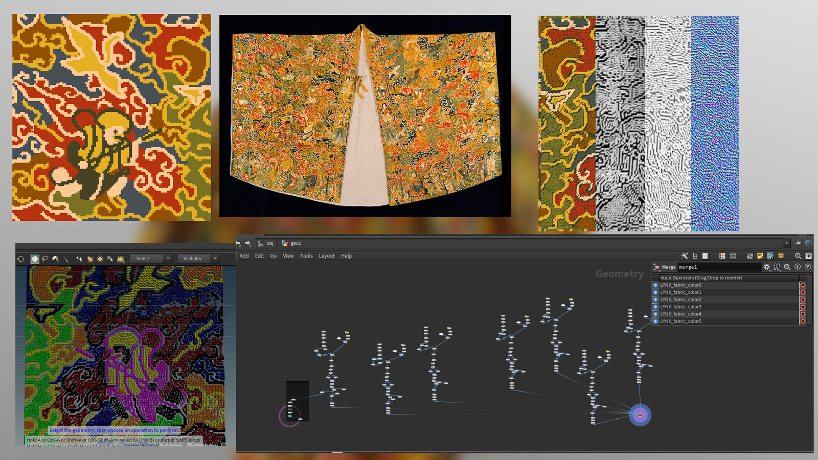Viewport: 818px width, 460px height.
Task: Open the Help menu in network editor
Action: [x=347, y=256]
